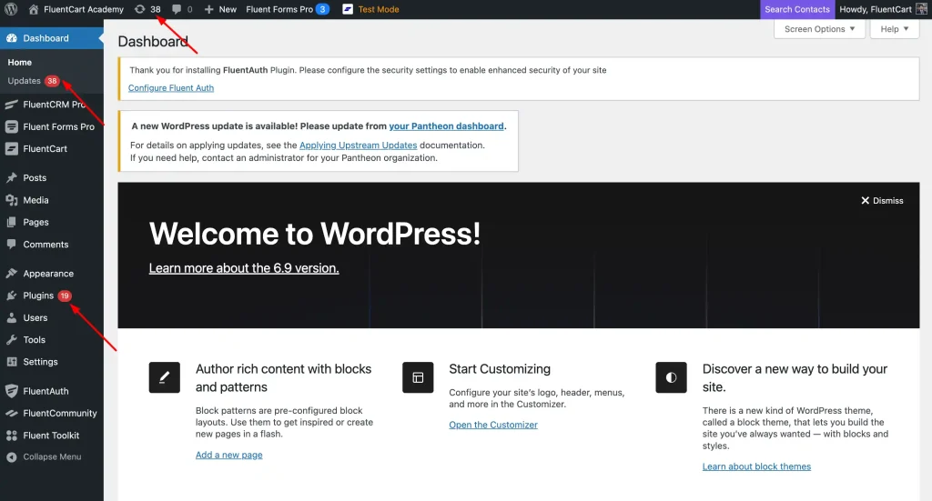Click the Start Customizing heading

[500, 369]
